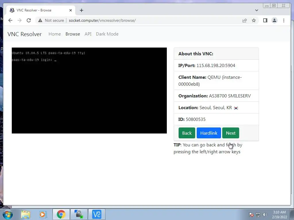Click the address bar URL
Viewport: 294px width, 220px height.
tap(102, 20)
